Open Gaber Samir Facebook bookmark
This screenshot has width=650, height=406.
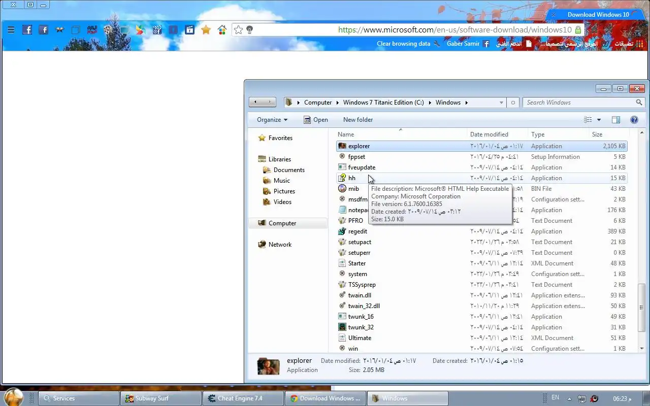pyautogui.click(x=468, y=44)
